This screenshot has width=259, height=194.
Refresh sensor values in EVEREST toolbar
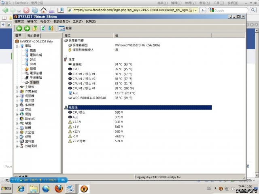pos(43,28)
